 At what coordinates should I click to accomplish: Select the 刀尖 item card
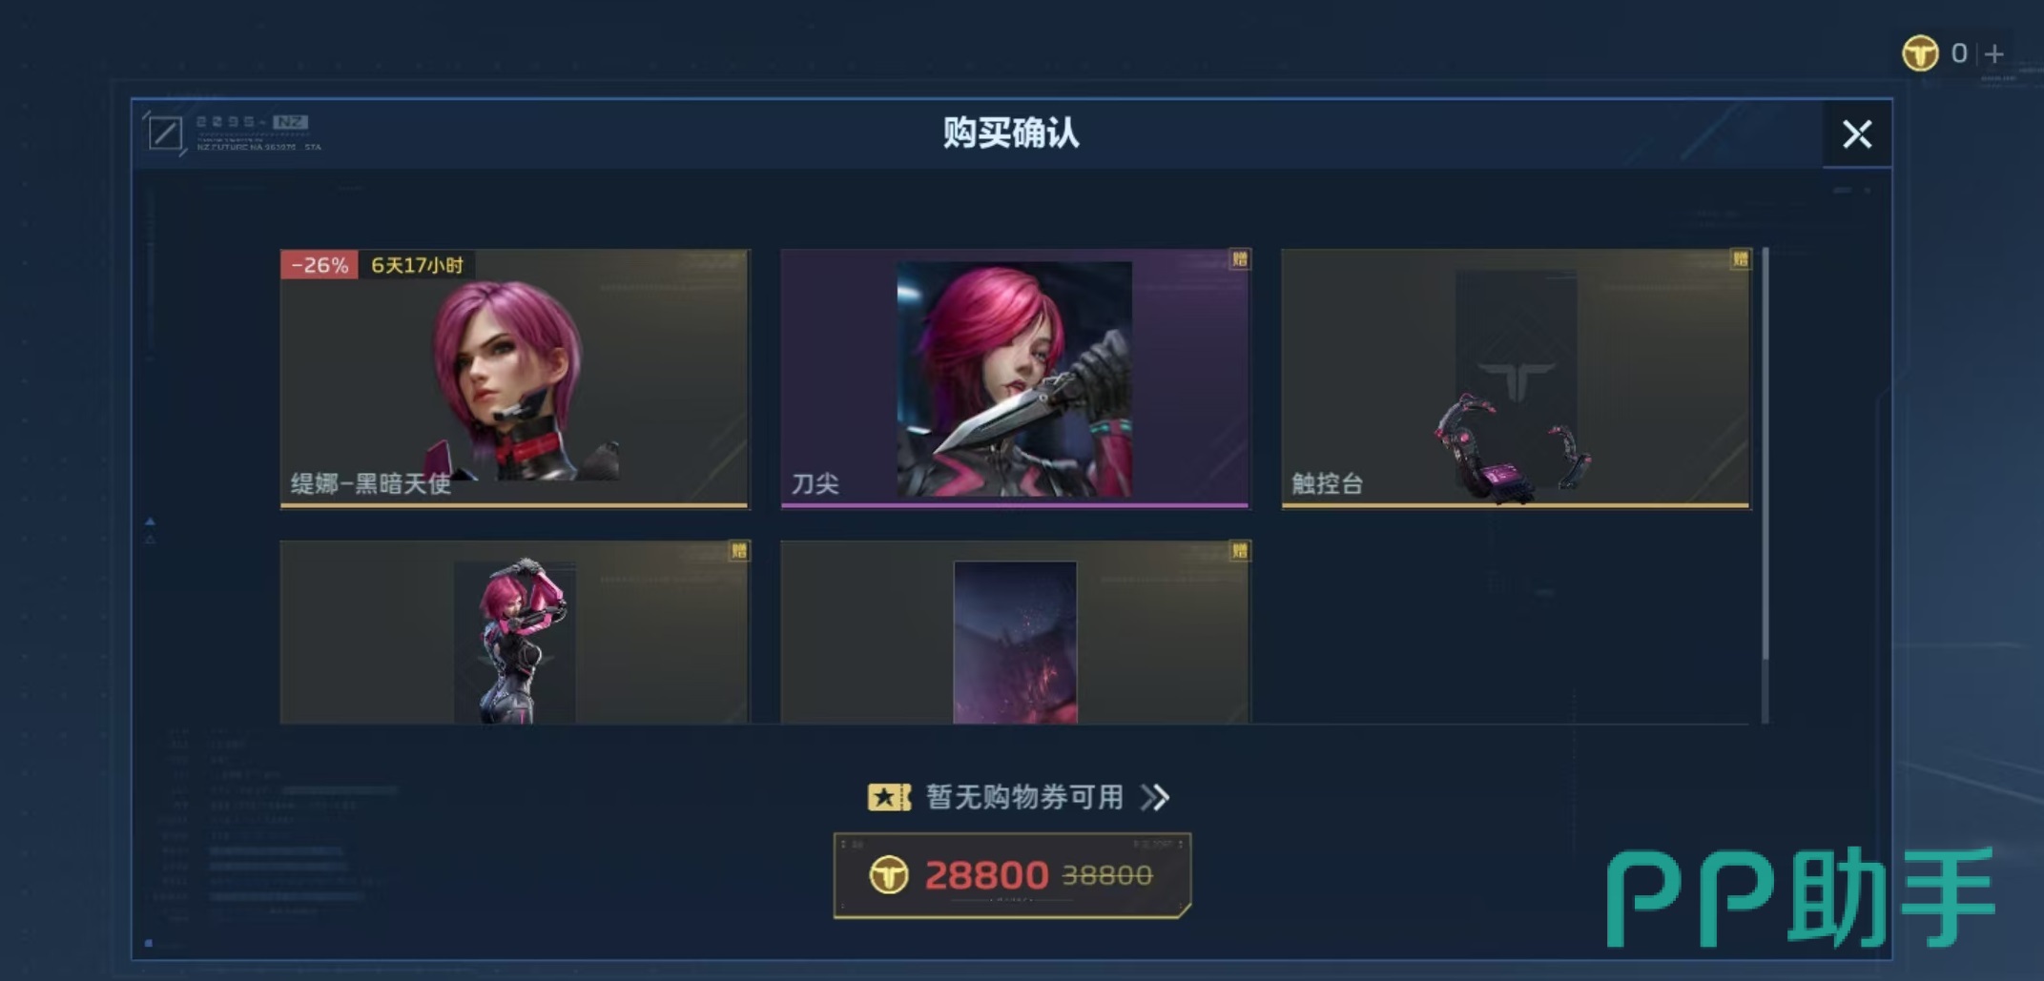(x=1015, y=378)
